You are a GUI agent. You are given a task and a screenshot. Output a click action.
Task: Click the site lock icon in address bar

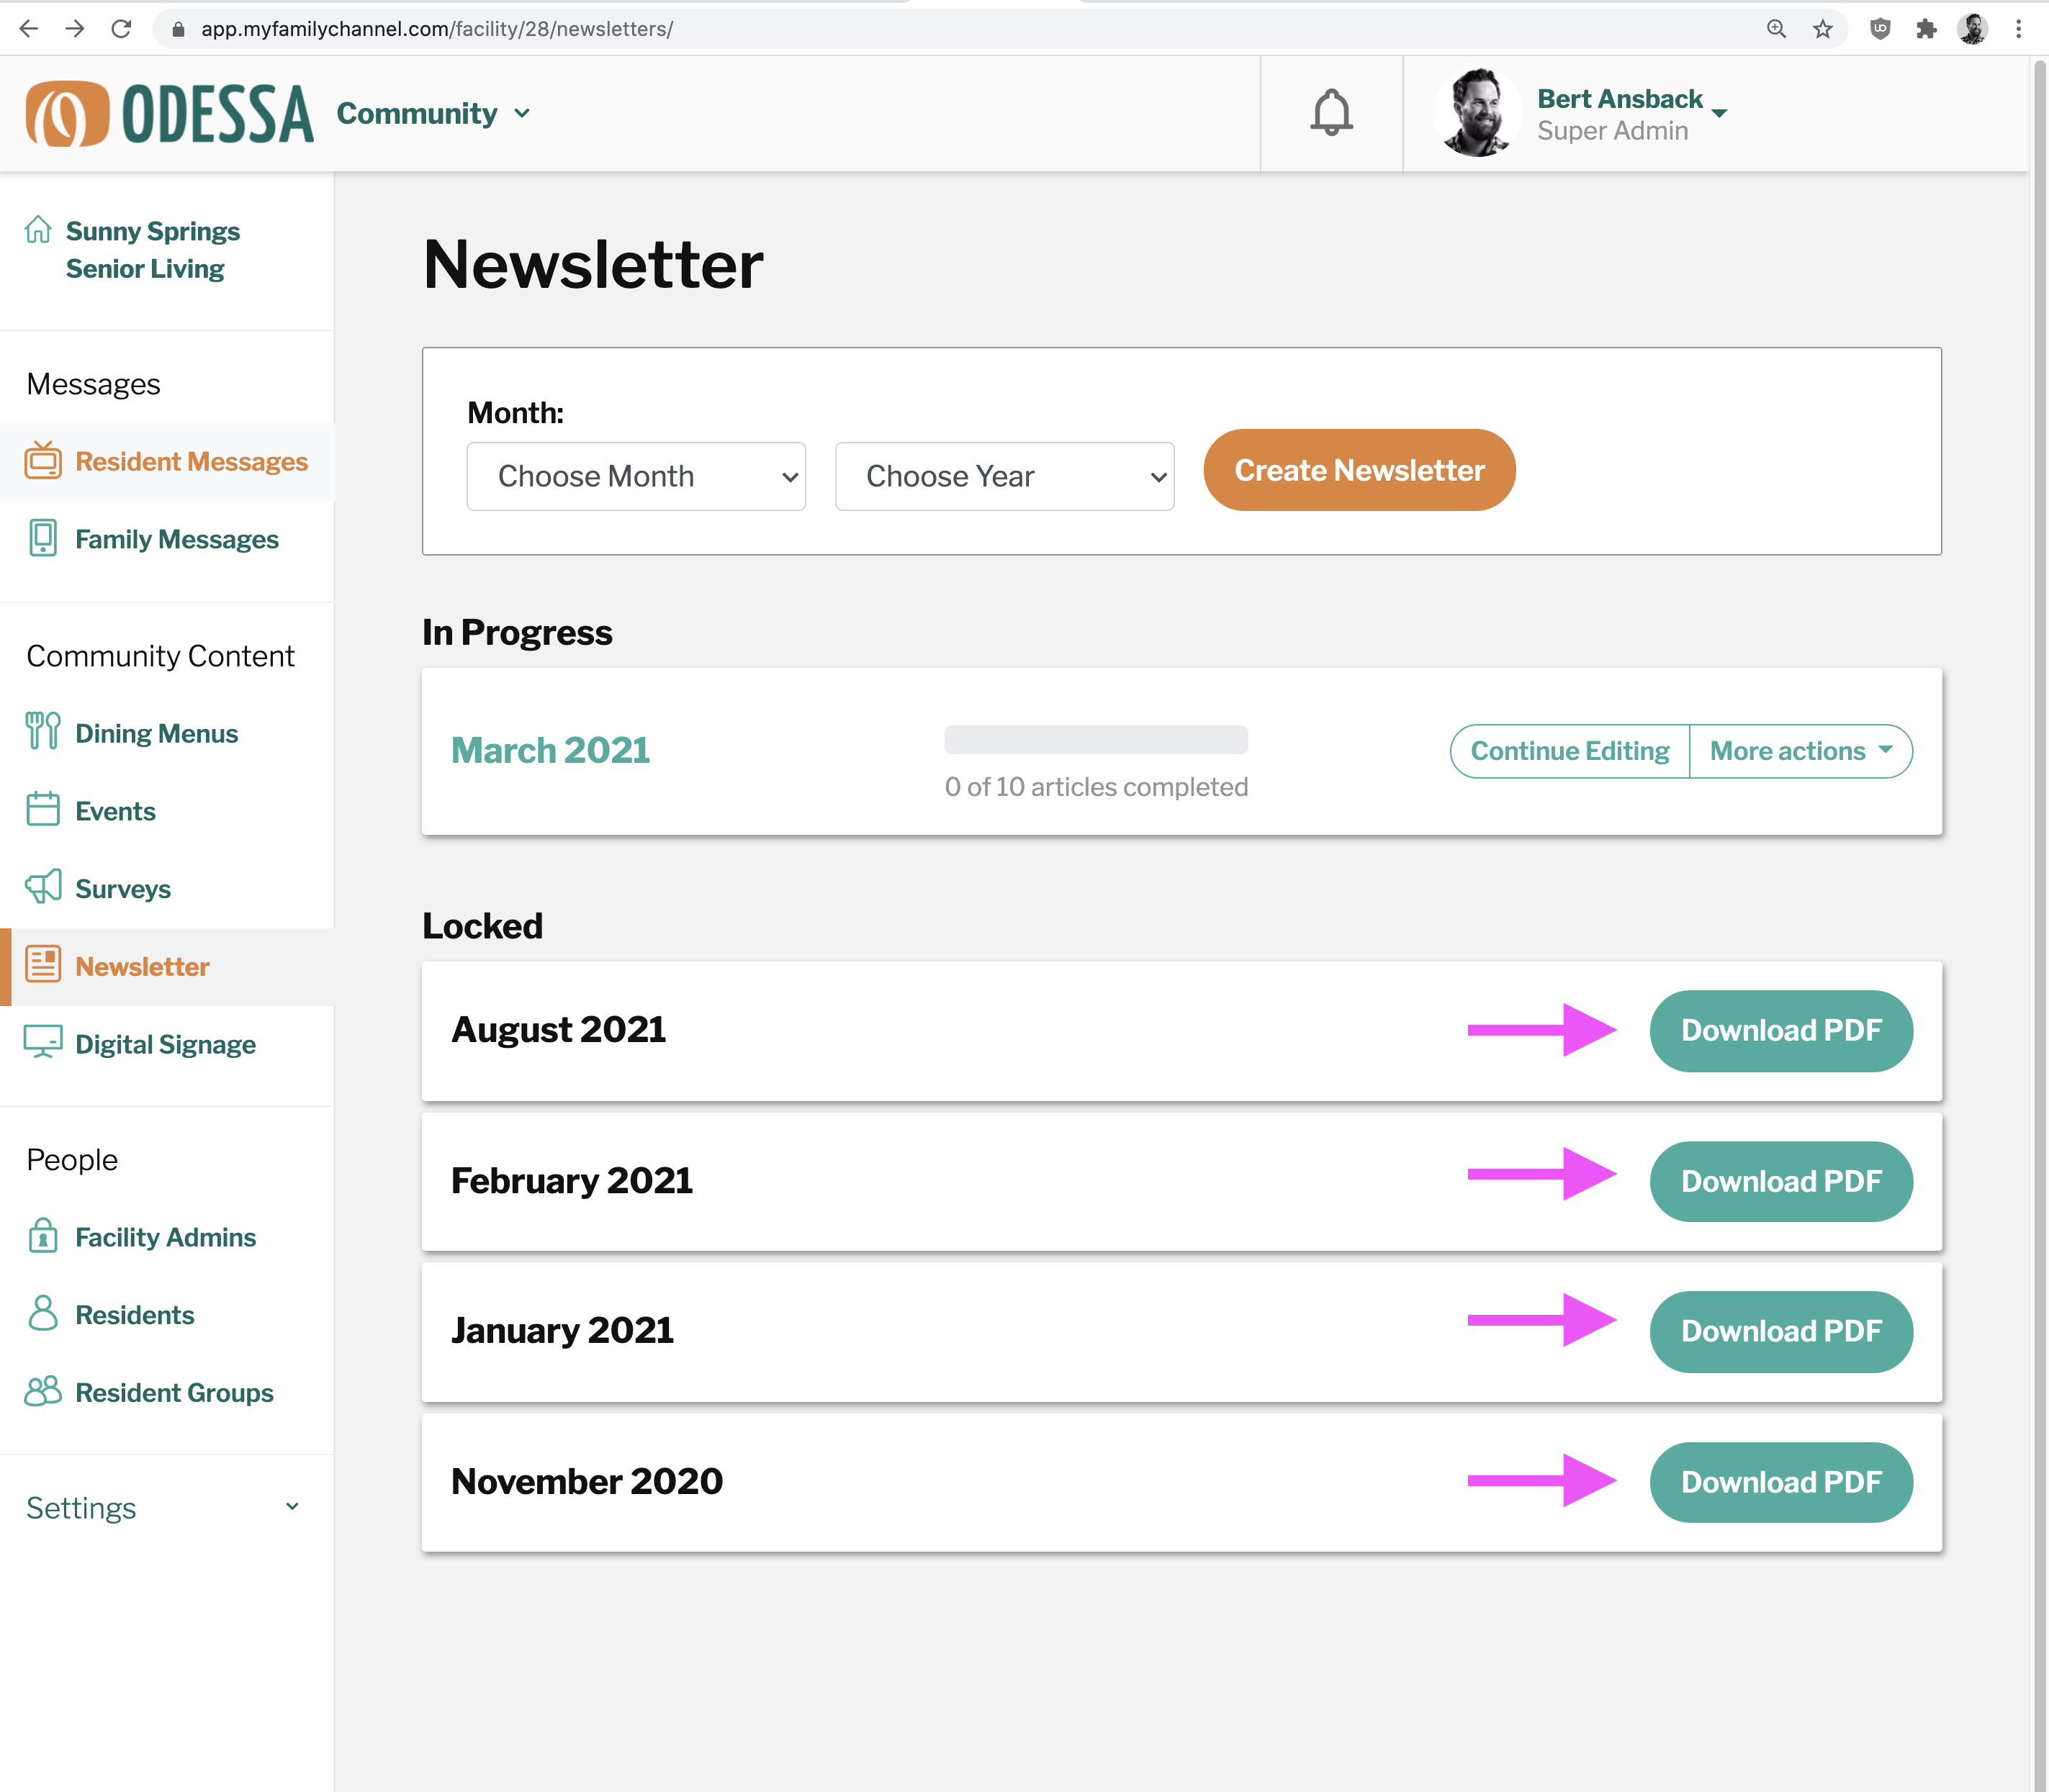point(178,29)
